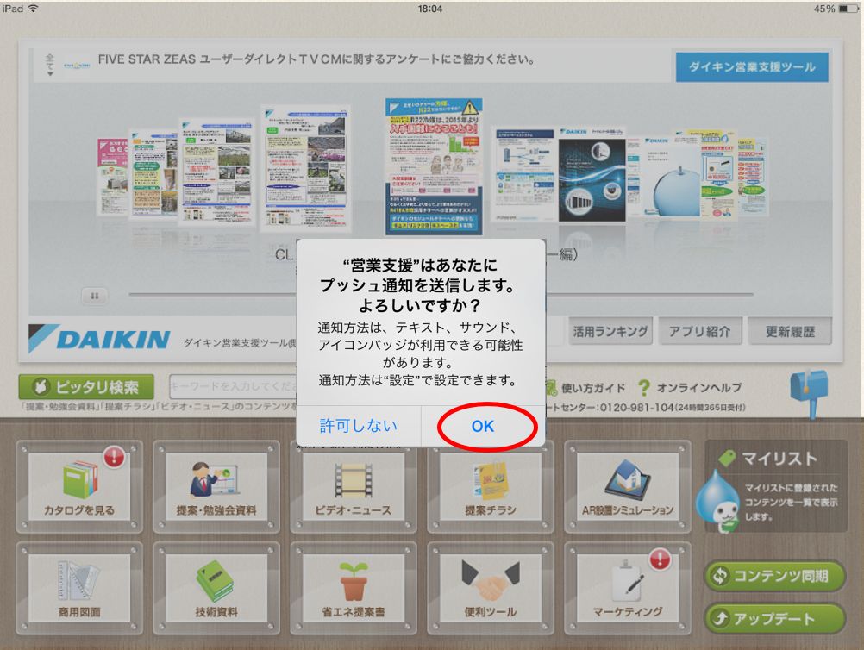Viewport: 864px width, 650px height.
Task: Open the マーケティング clipboard tile
Action: pos(628,588)
